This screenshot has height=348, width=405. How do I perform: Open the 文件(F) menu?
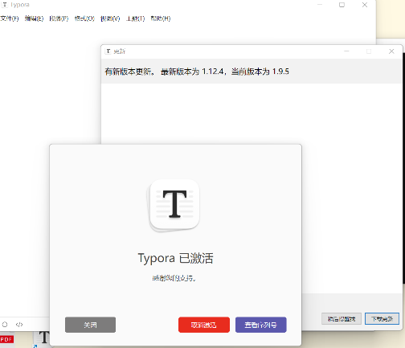point(10,18)
